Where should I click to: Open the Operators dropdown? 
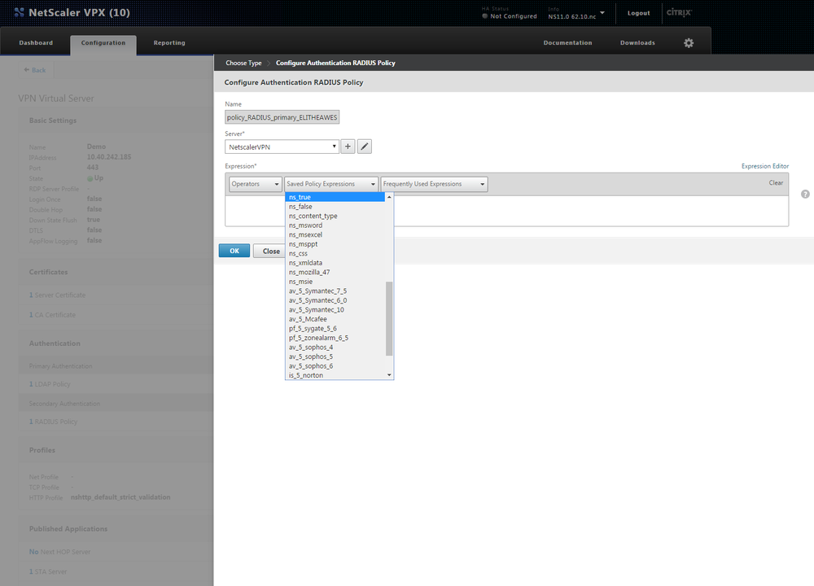[x=255, y=184]
